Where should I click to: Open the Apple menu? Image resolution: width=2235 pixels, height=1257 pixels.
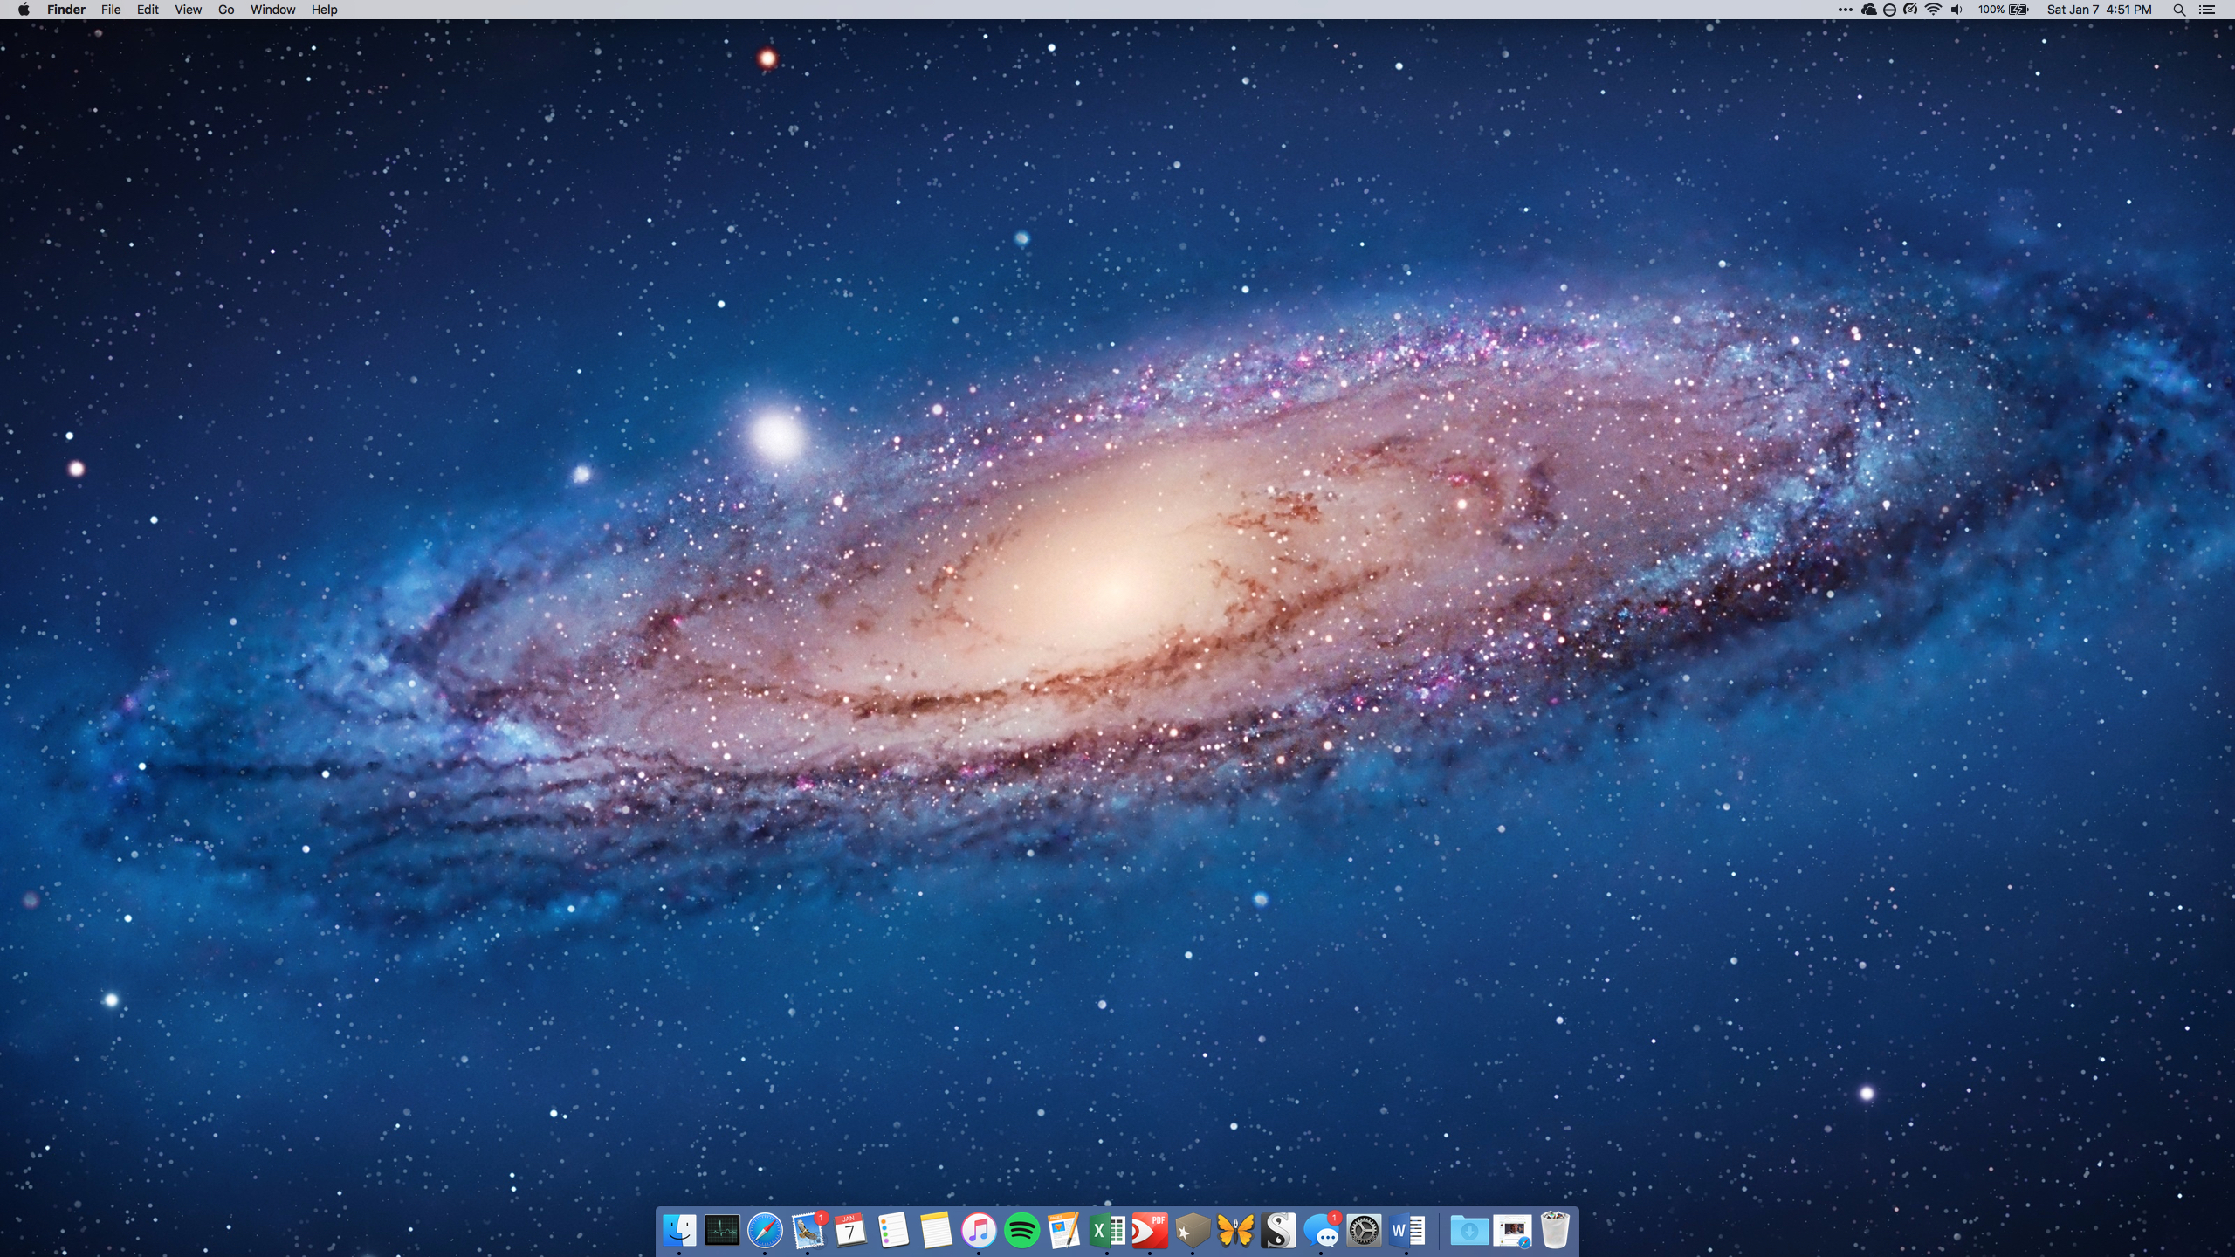(x=24, y=10)
